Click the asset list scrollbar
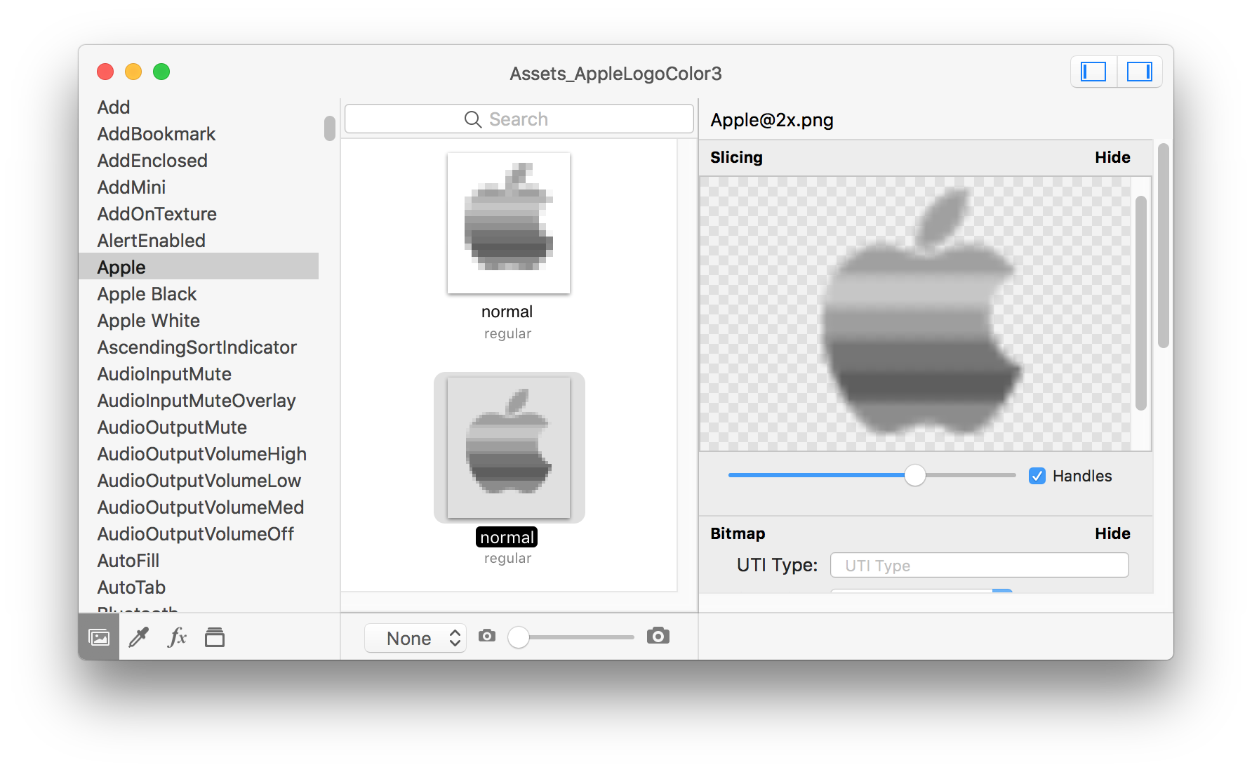This screenshot has height=772, width=1252. [329, 128]
